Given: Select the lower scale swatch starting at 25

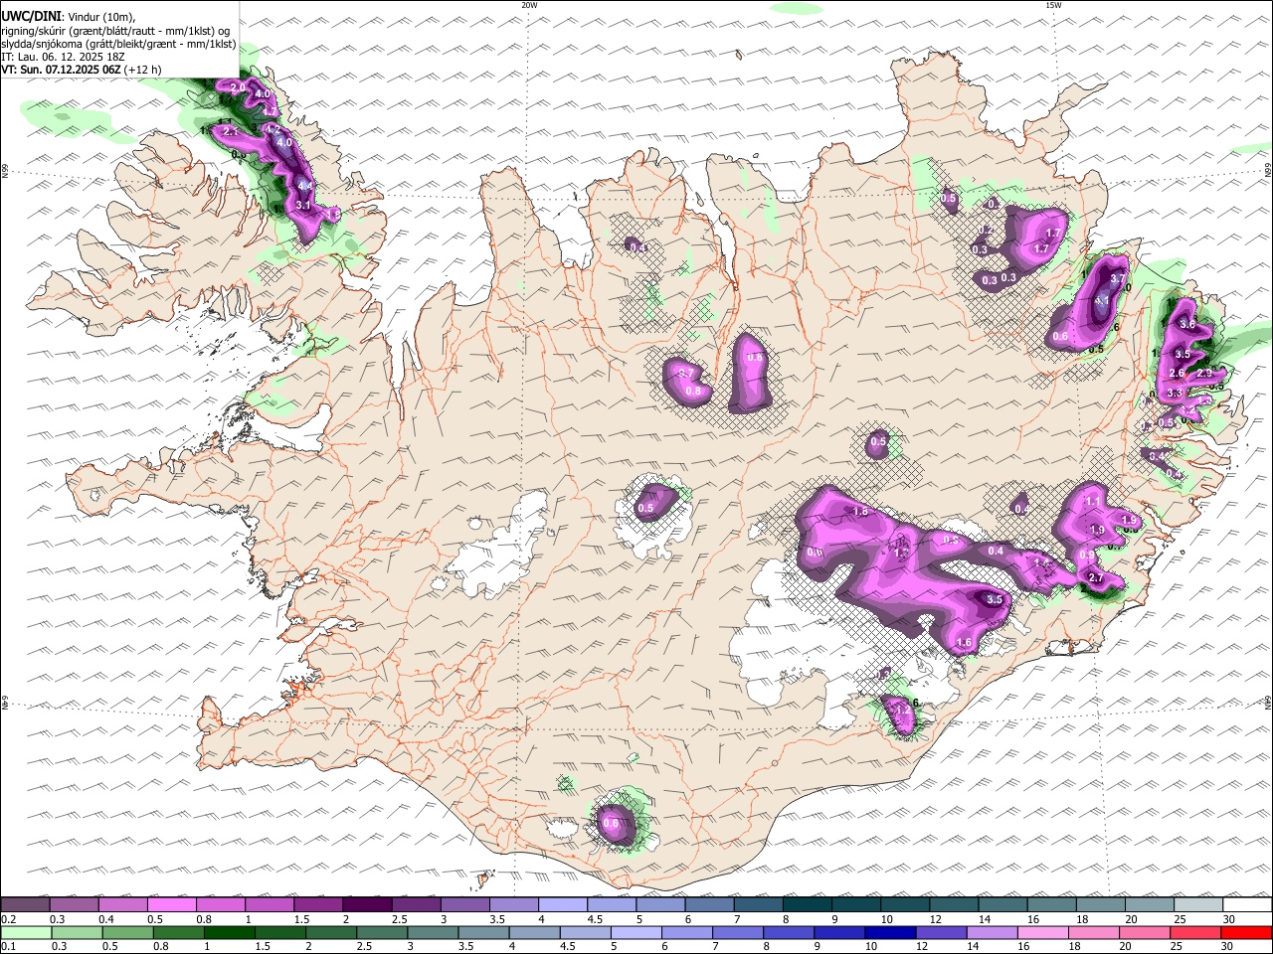Looking at the screenshot, I should [x=1194, y=932].
